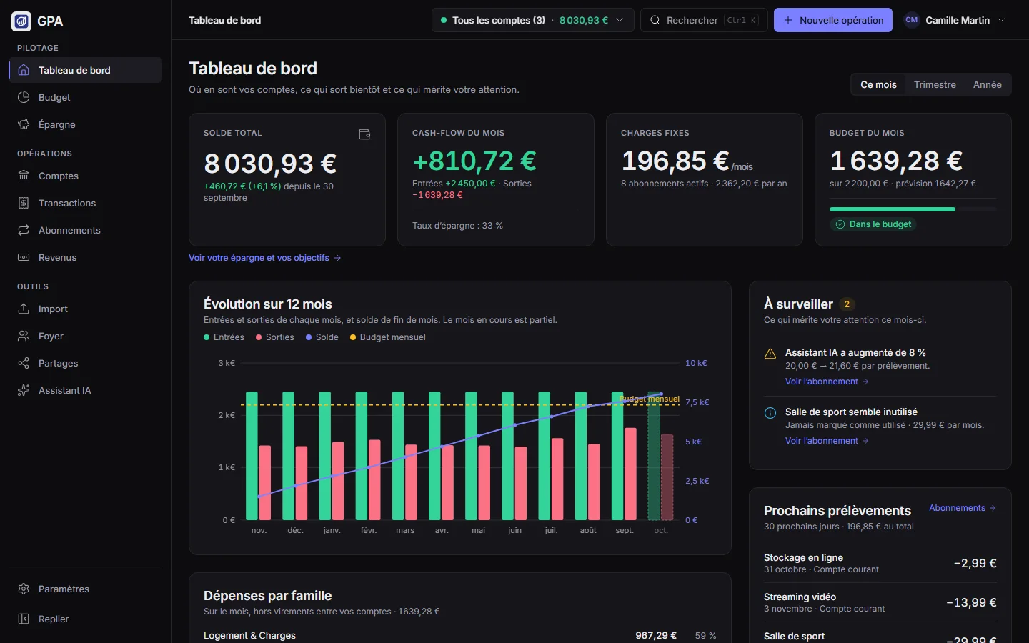This screenshot has width=1029, height=643.
Task: Click the warning triangle for Assistant IA alert
Action: pyautogui.click(x=770, y=354)
